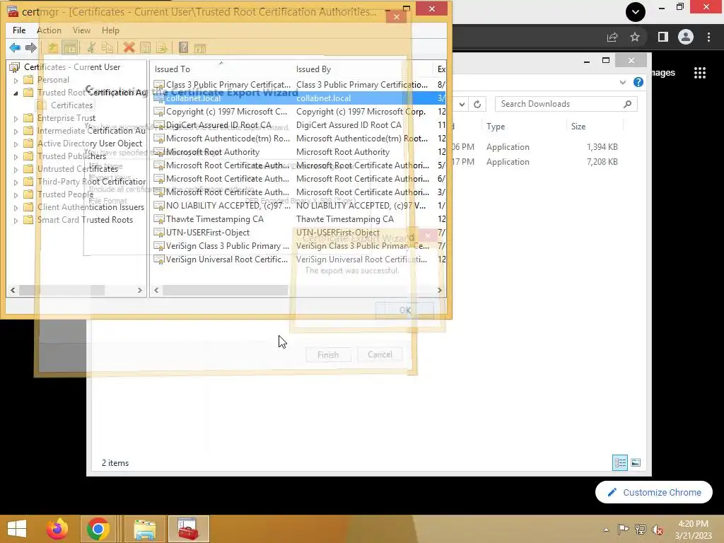
Task: Expand the Client Authentication Issuers node
Action: [x=16, y=208]
